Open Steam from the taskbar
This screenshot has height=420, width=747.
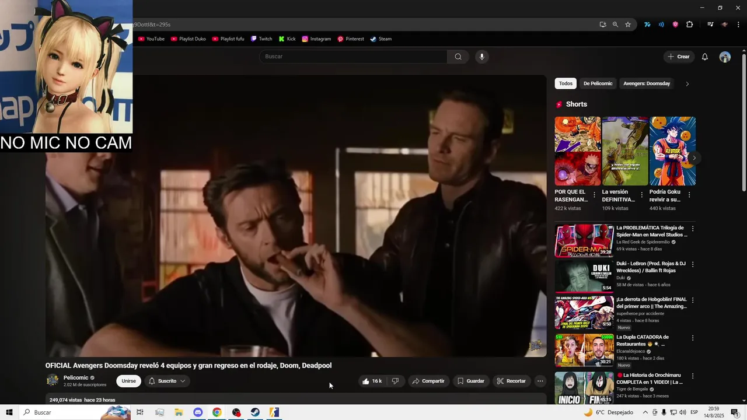255,412
